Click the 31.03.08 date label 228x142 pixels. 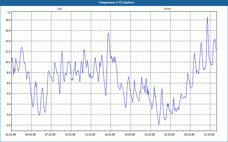tap(209, 135)
